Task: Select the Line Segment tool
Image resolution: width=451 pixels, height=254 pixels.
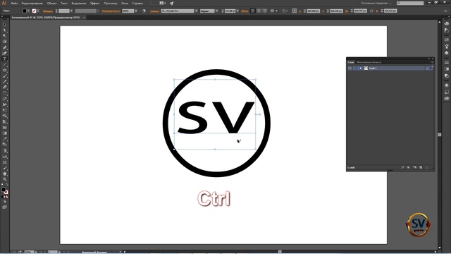Action: pos(5,65)
